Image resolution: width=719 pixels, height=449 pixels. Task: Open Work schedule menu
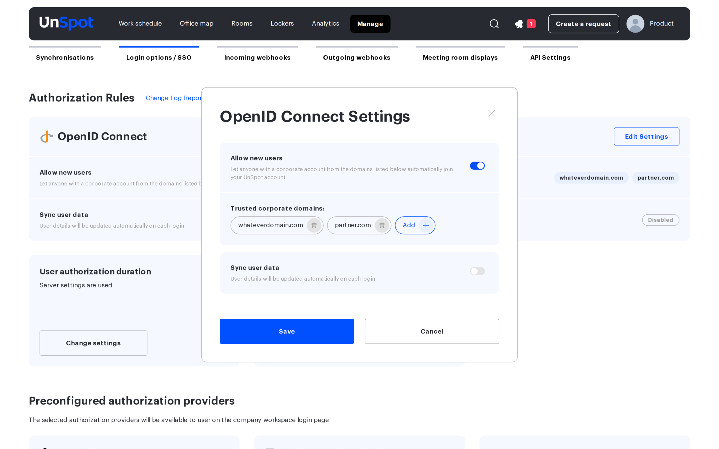pos(140,24)
